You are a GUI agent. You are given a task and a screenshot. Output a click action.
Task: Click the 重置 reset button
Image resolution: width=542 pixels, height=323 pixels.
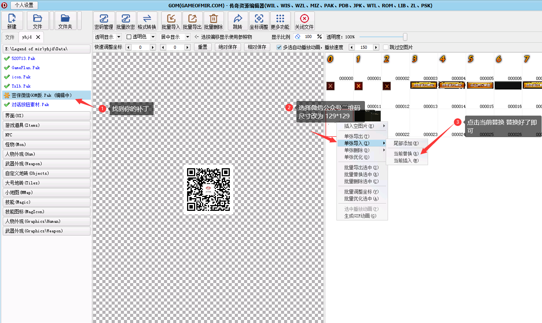(203, 47)
